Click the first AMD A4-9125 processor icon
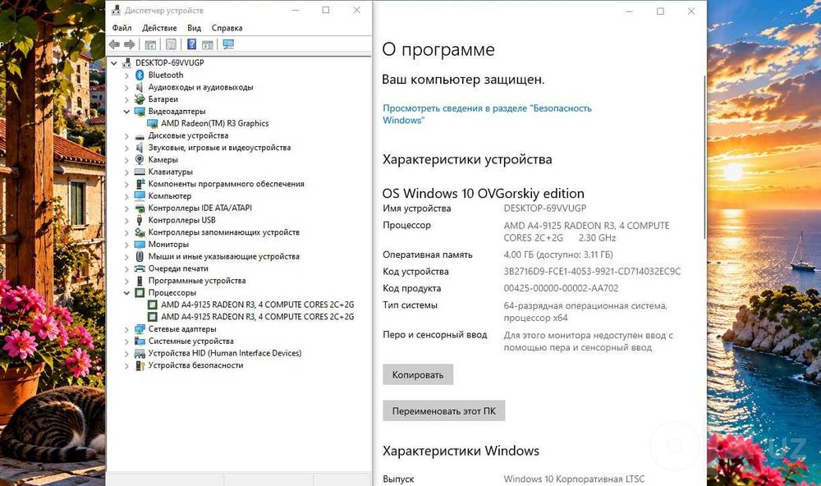The width and height of the screenshot is (821, 486). (x=153, y=305)
